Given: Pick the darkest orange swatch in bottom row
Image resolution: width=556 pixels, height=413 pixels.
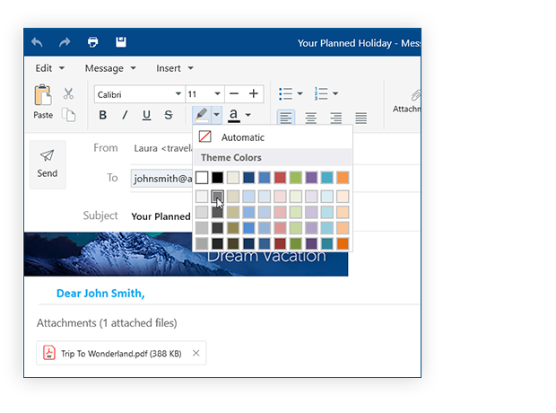Looking at the screenshot, I should [343, 243].
